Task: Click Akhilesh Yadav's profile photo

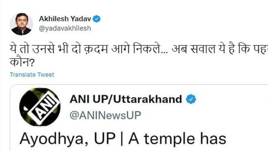Action: [x=21, y=24]
